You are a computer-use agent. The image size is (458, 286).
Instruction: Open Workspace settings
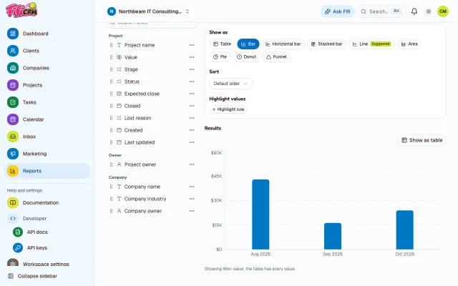click(47, 264)
